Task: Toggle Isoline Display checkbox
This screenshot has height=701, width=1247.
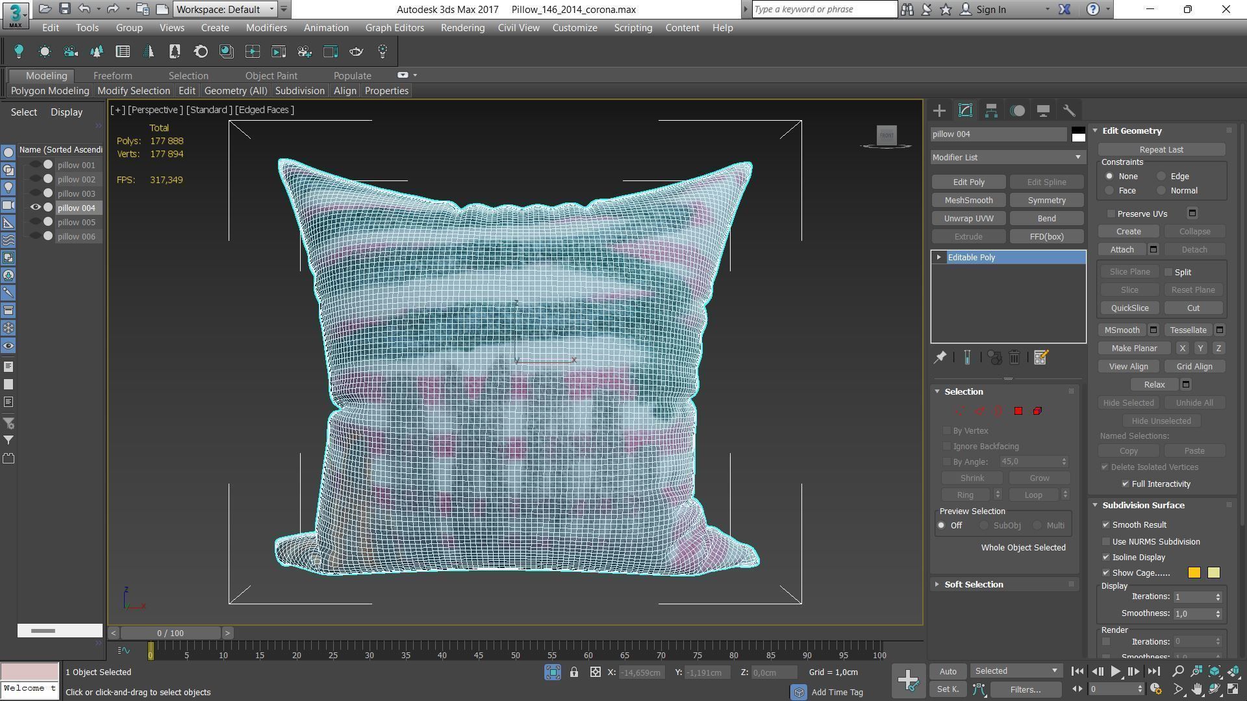Action: click(x=1106, y=558)
